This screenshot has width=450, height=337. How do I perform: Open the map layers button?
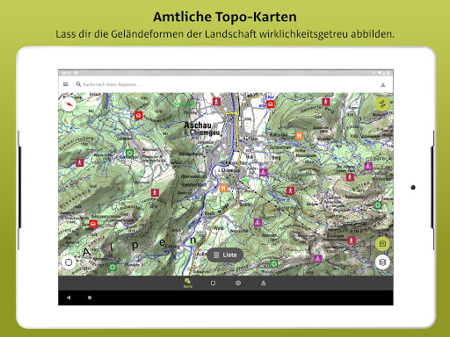tap(382, 262)
